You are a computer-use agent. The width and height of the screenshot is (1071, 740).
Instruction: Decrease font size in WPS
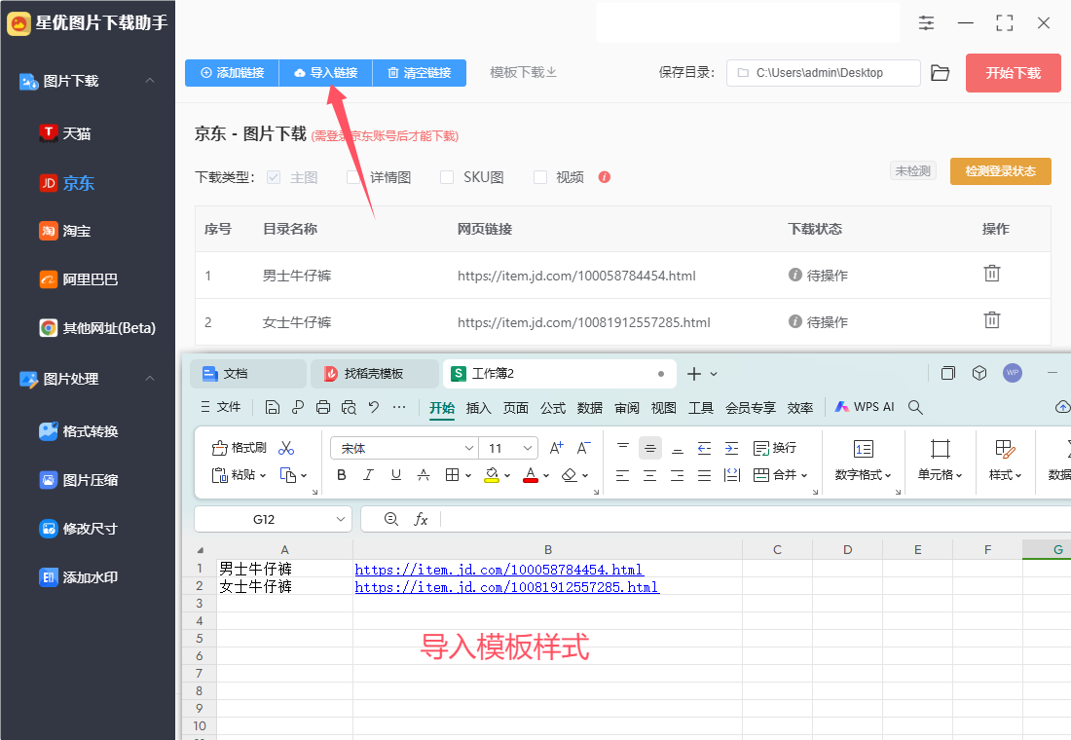584,448
